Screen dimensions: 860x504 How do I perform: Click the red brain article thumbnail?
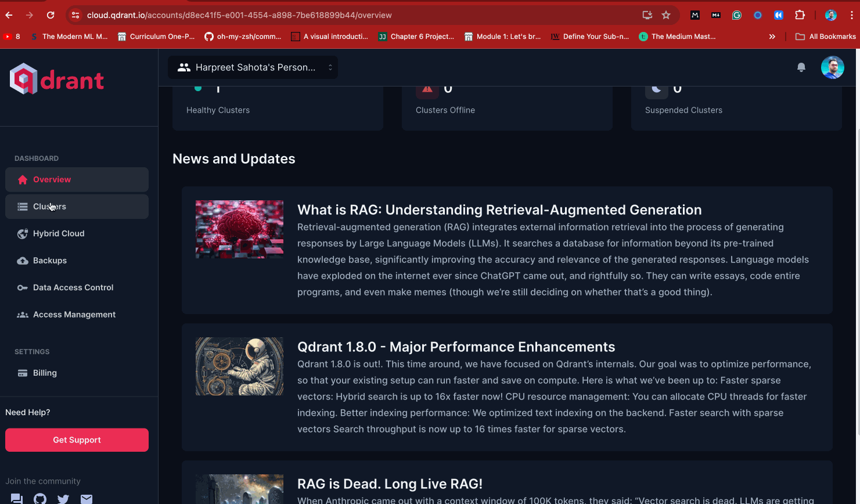click(239, 229)
